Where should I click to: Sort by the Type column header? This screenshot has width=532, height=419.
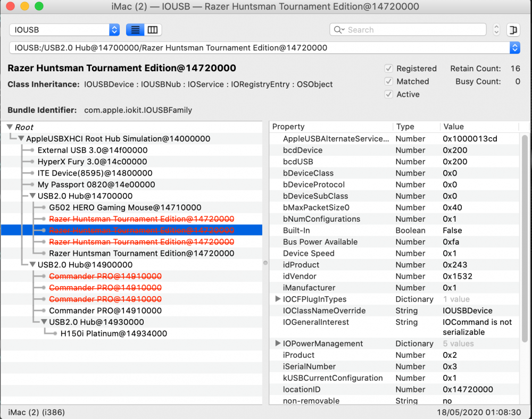(417, 127)
